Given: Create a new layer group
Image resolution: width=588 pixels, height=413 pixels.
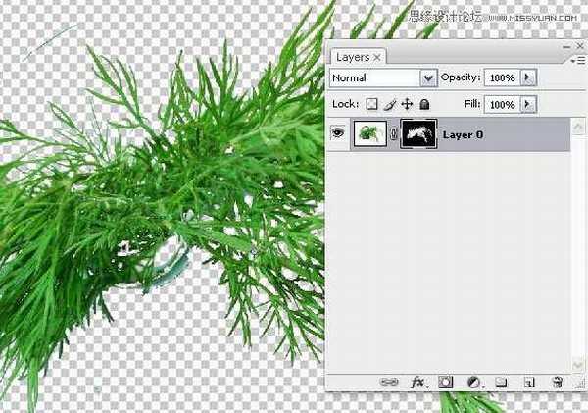Looking at the screenshot, I should pos(500,381).
